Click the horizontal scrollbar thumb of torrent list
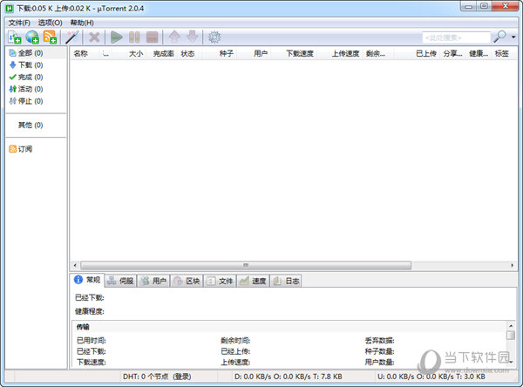This screenshot has width=523, height=387. pos(246,266)
